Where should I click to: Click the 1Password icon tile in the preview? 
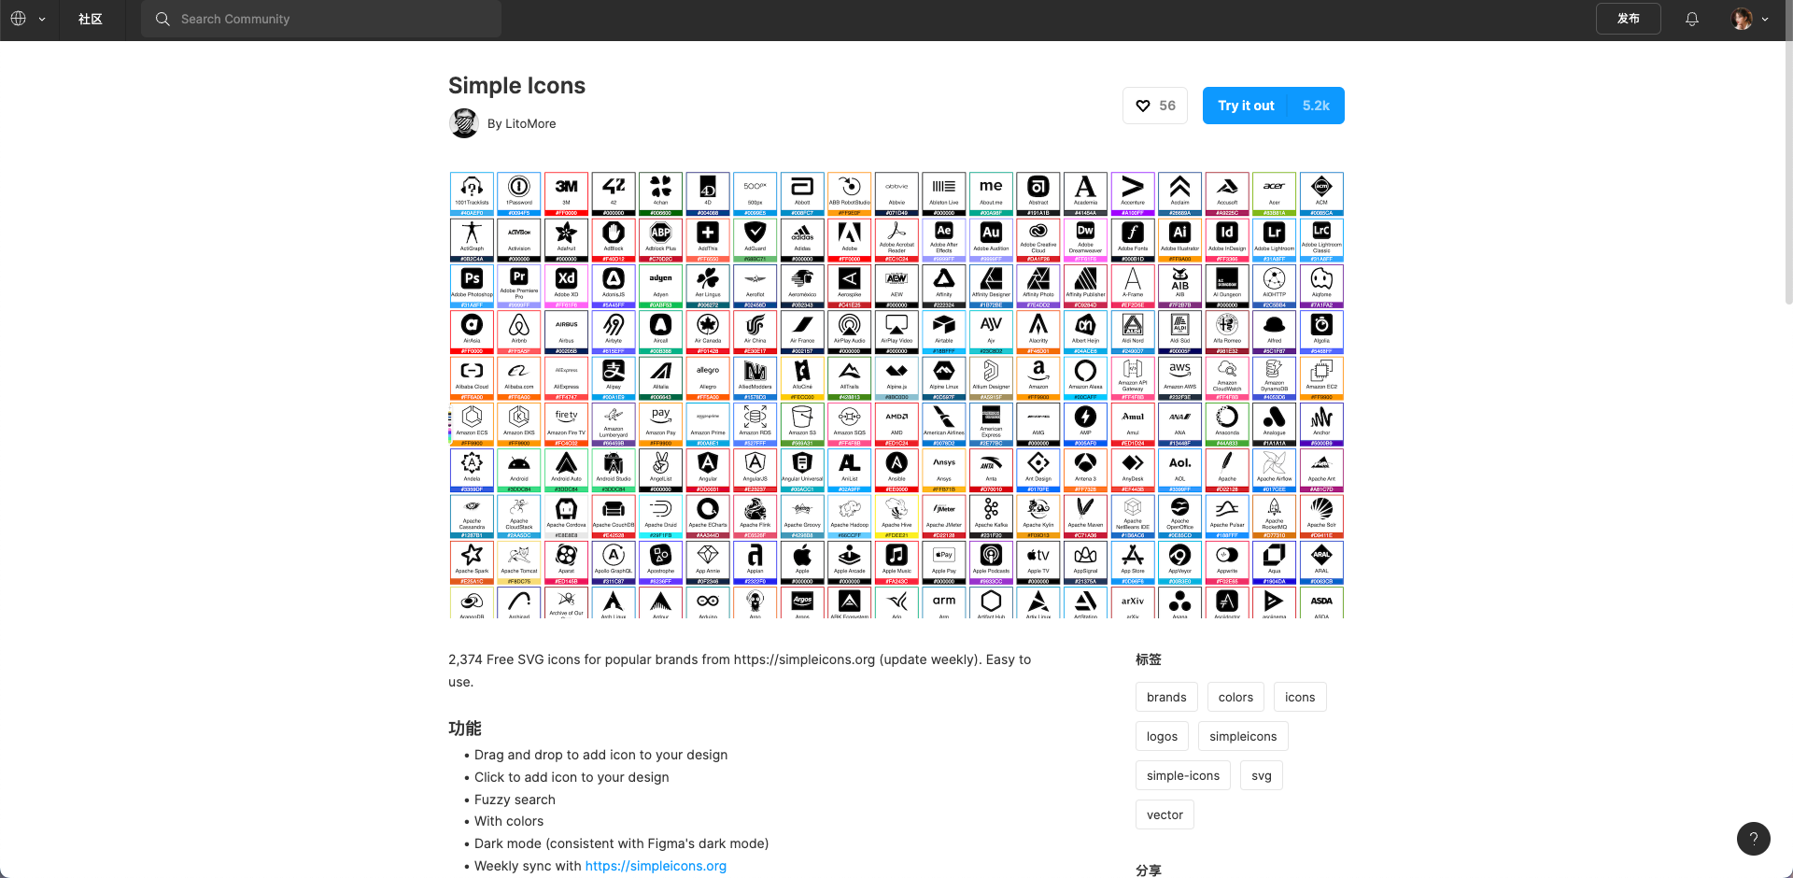point(519,194)
